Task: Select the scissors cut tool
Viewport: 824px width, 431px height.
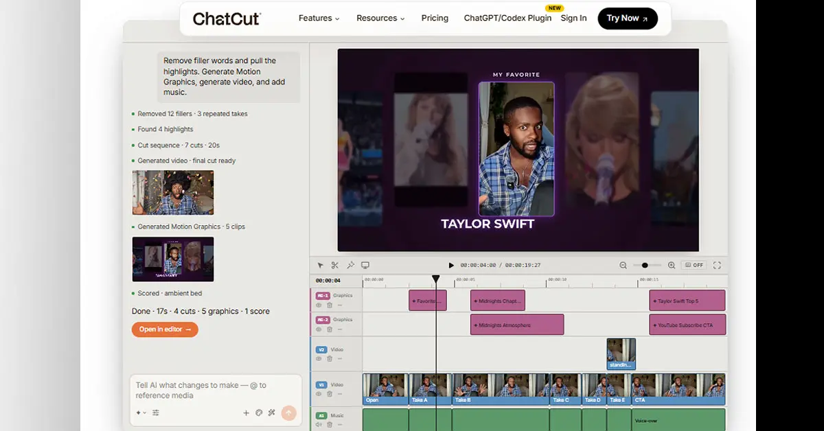Action: click(x=335, y=265)
